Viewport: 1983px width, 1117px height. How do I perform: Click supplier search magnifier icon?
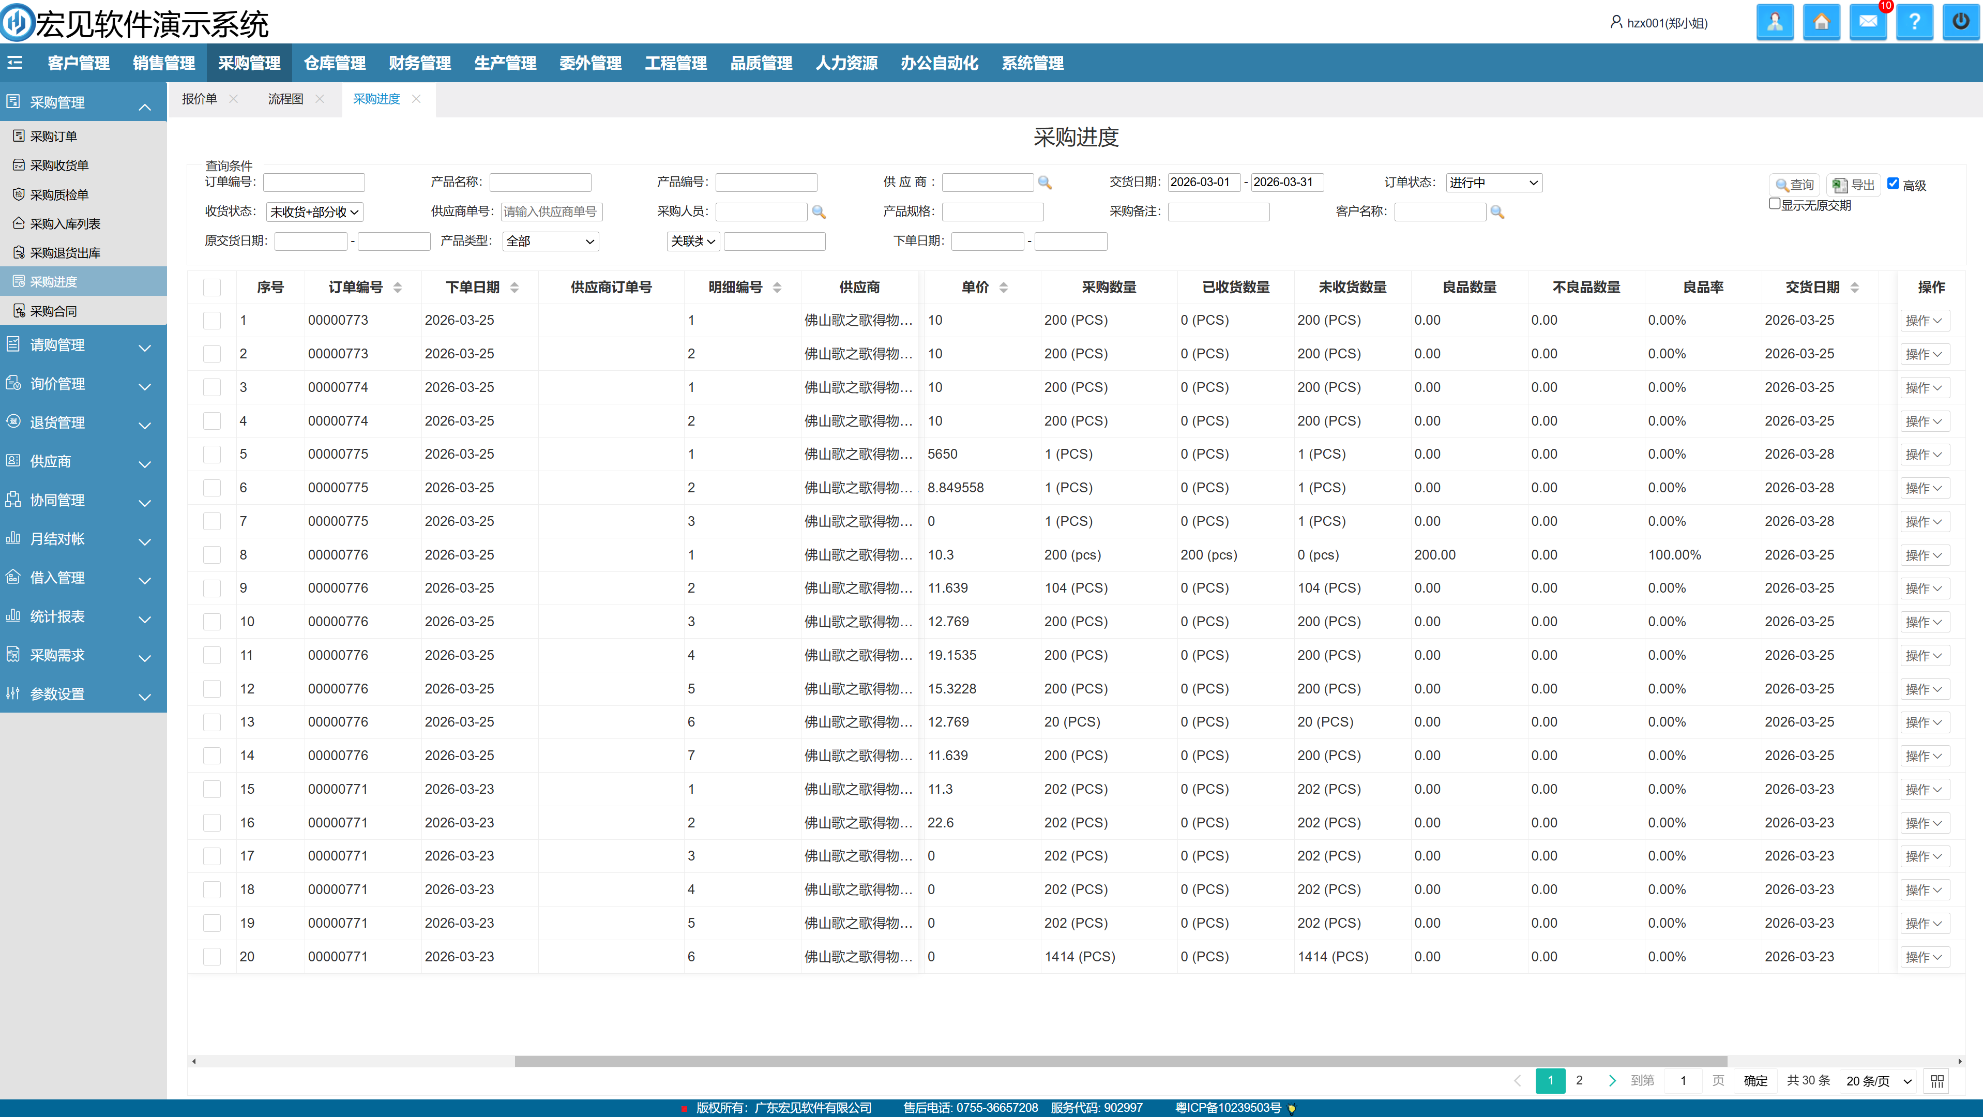tap(1045, 183)
